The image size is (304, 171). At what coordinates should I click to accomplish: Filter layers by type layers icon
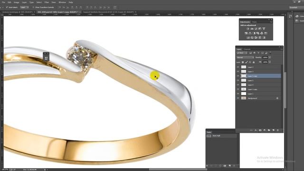click(x=258, y=53)
